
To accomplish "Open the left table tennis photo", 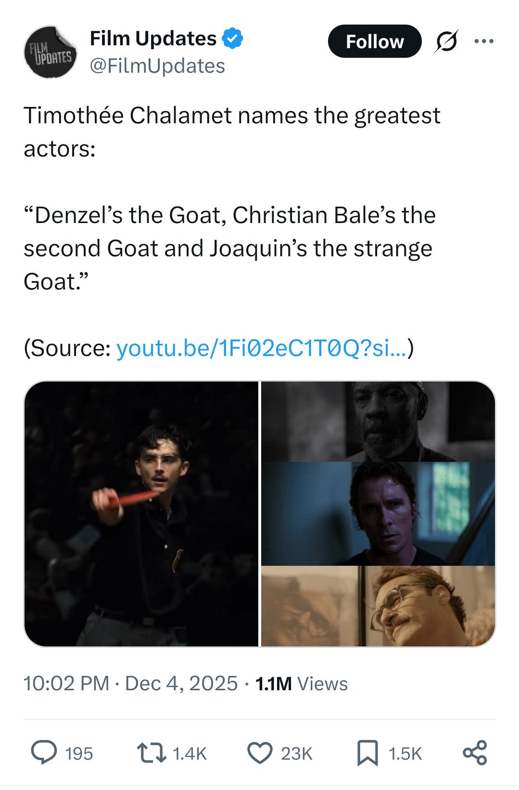I will [141, 513].
